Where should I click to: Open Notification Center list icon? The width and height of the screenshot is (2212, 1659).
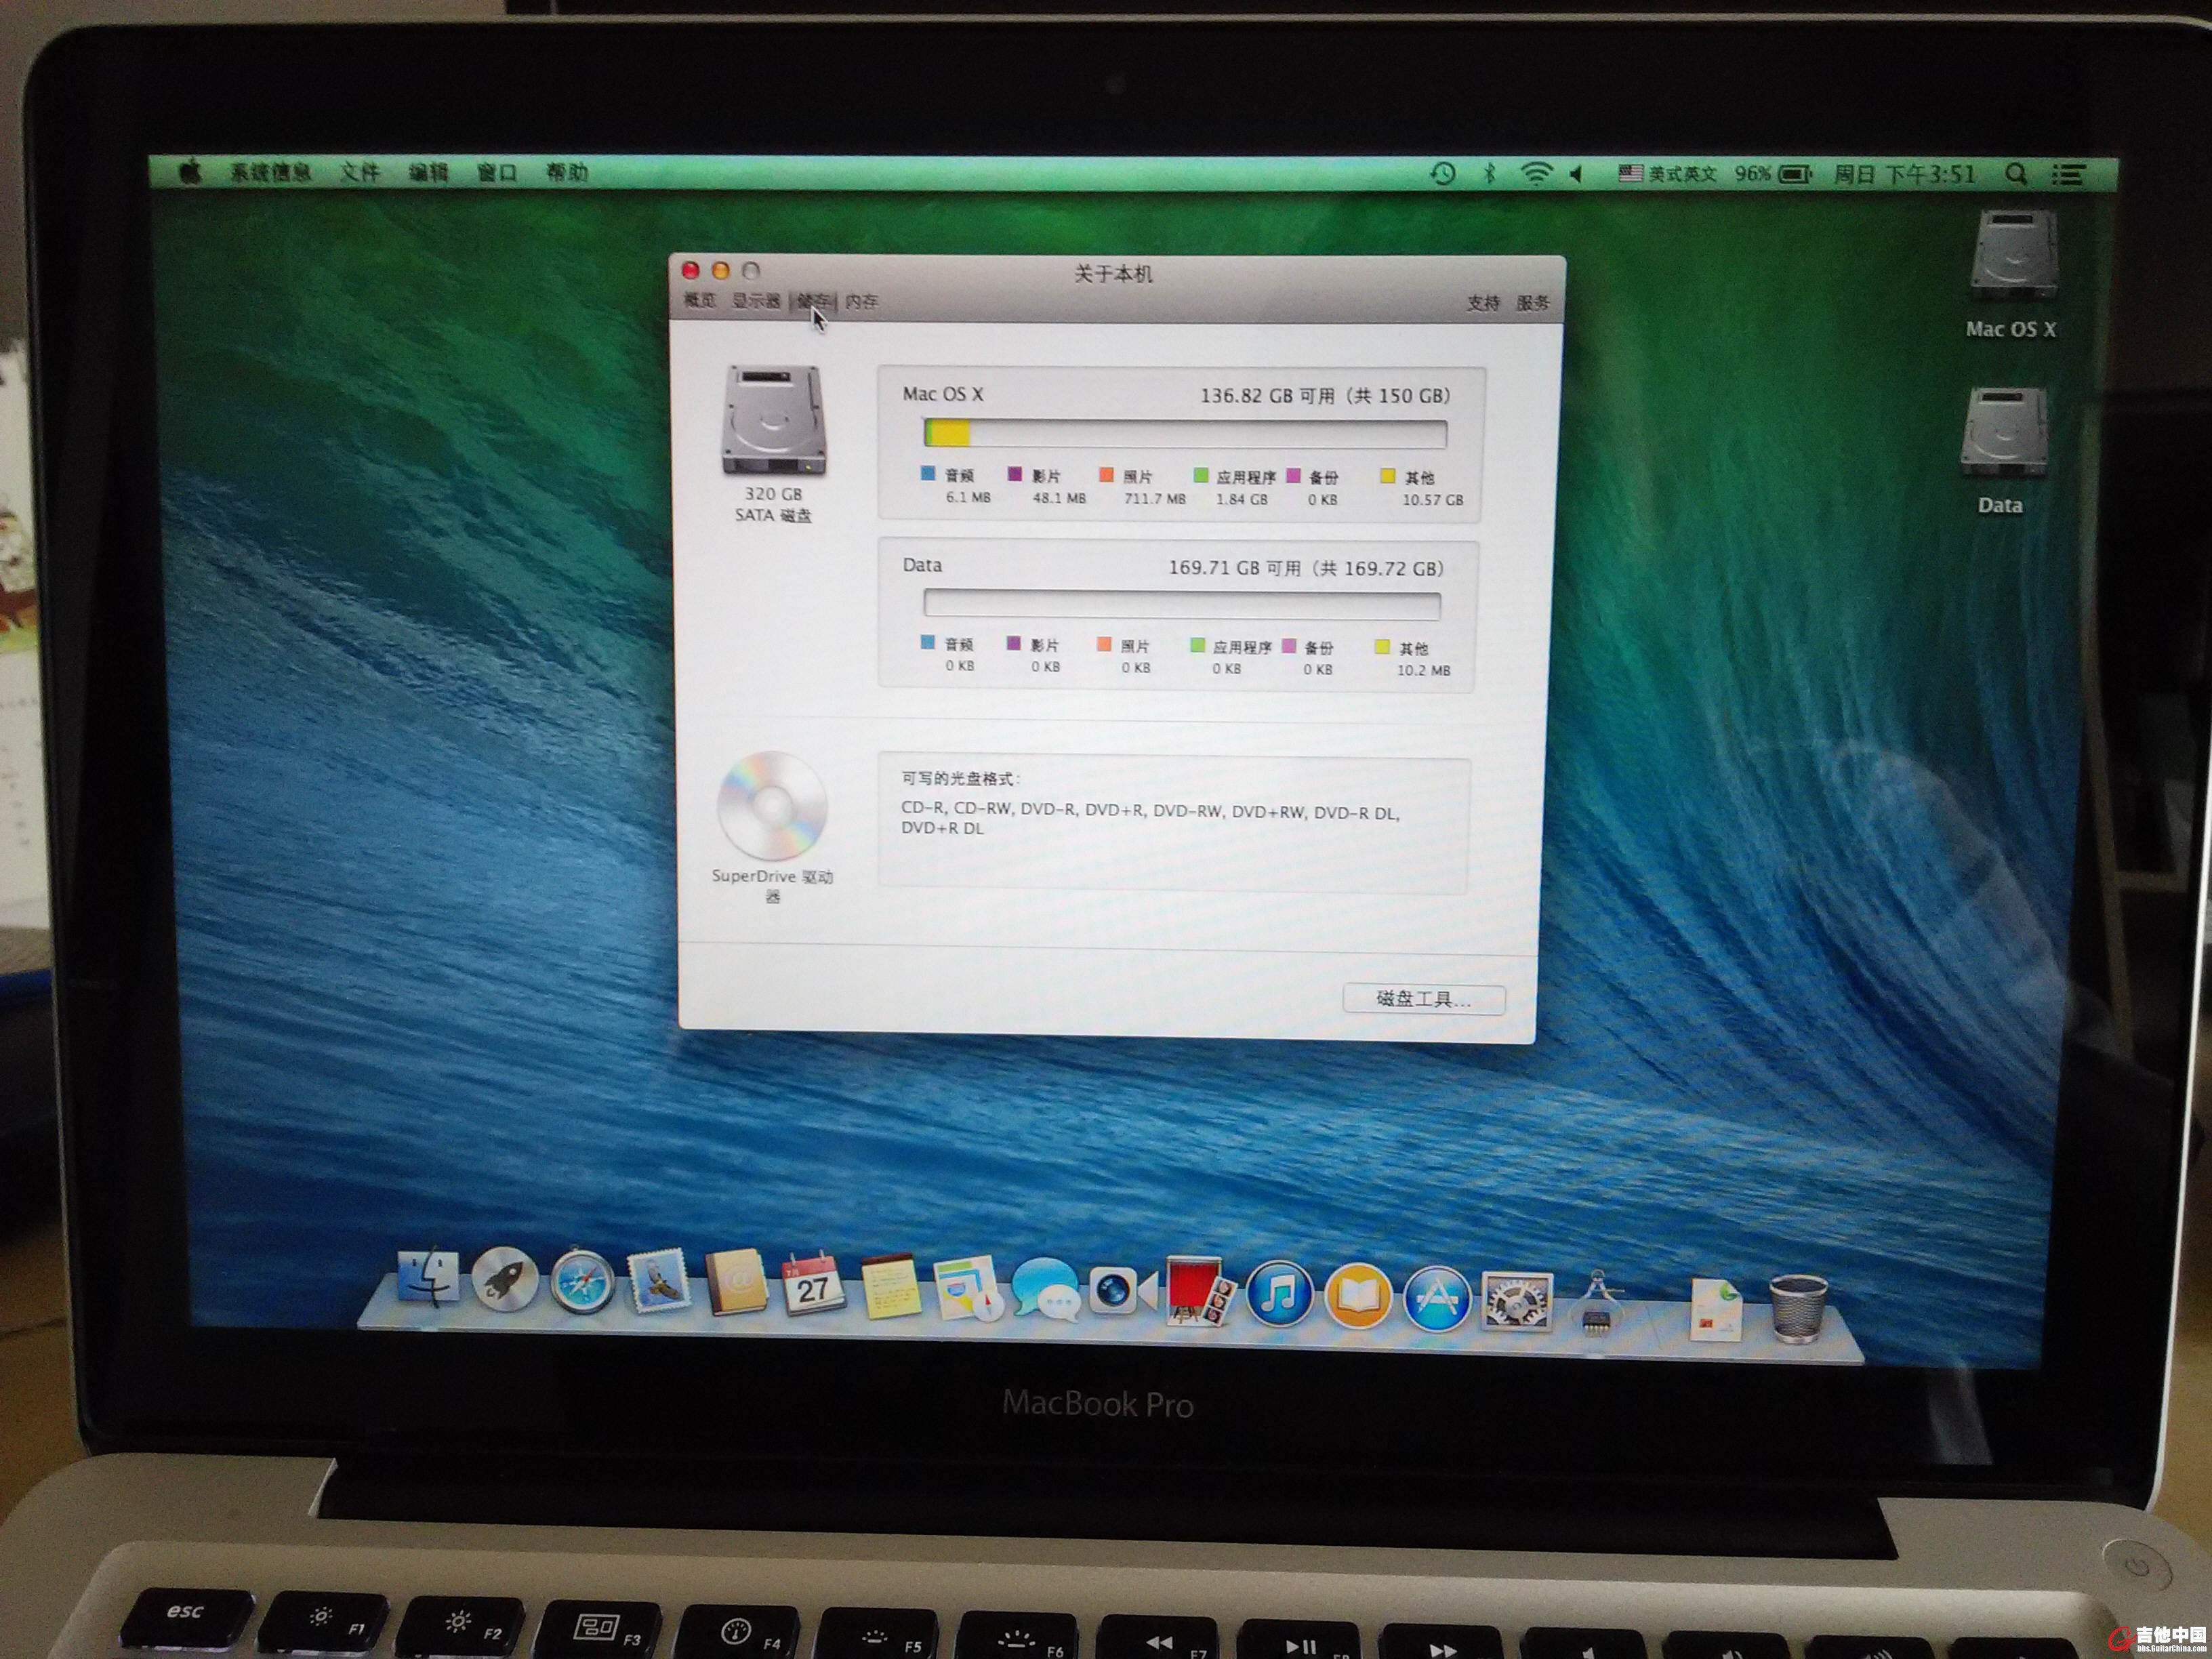2068,175
